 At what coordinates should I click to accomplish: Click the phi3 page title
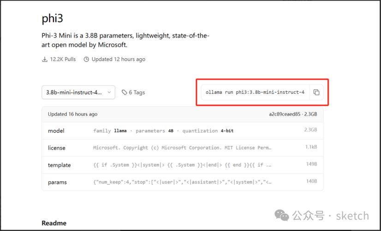(52, 18)
